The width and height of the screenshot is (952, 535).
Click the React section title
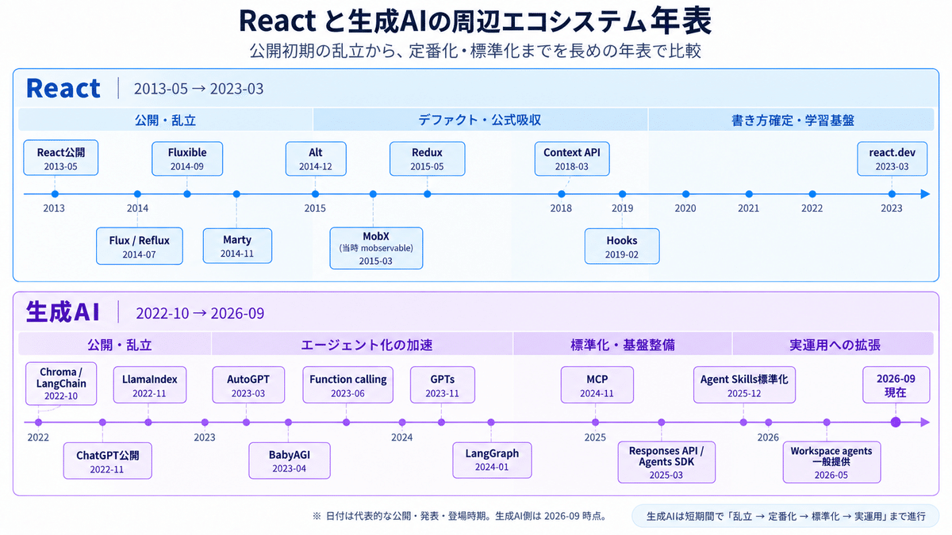pyautogui.click(x=63, y=88)
